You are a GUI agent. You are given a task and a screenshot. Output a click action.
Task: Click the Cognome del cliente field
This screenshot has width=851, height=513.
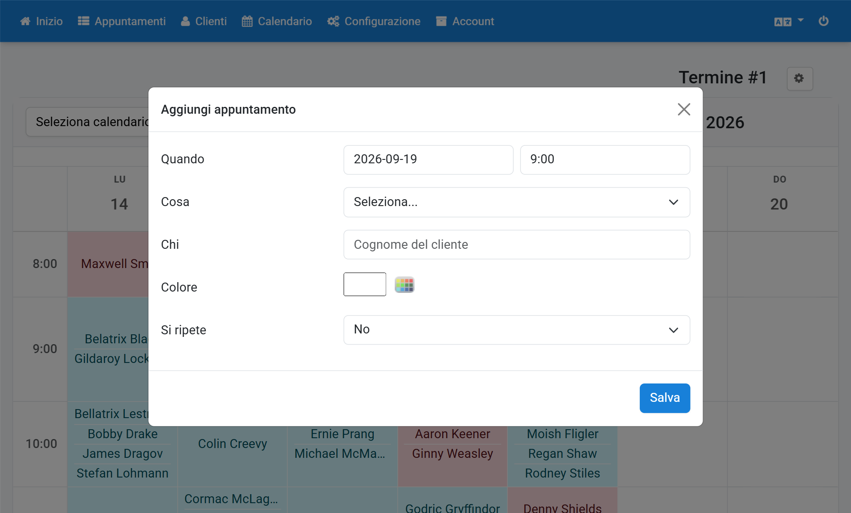pos(517,245)
